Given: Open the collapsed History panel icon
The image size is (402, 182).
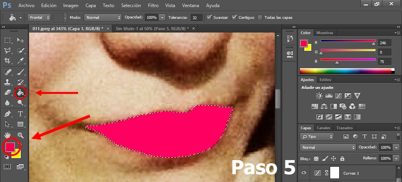Looking at the screenshot, I should tap(290, 39).
